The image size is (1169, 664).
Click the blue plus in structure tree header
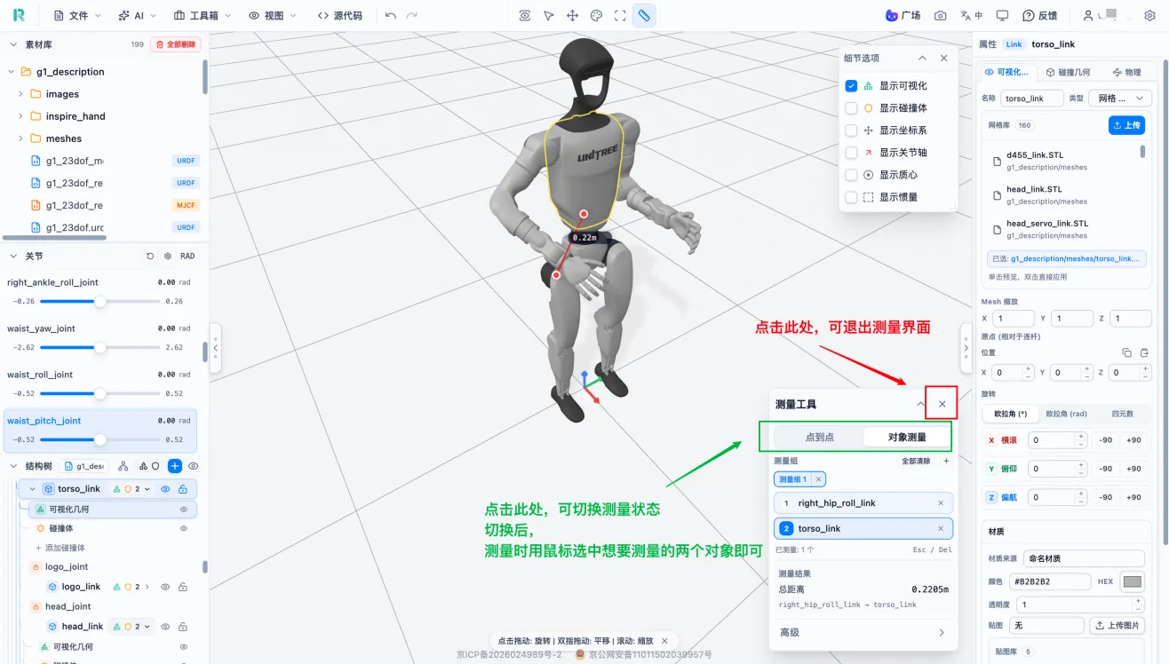pos(175,465)
